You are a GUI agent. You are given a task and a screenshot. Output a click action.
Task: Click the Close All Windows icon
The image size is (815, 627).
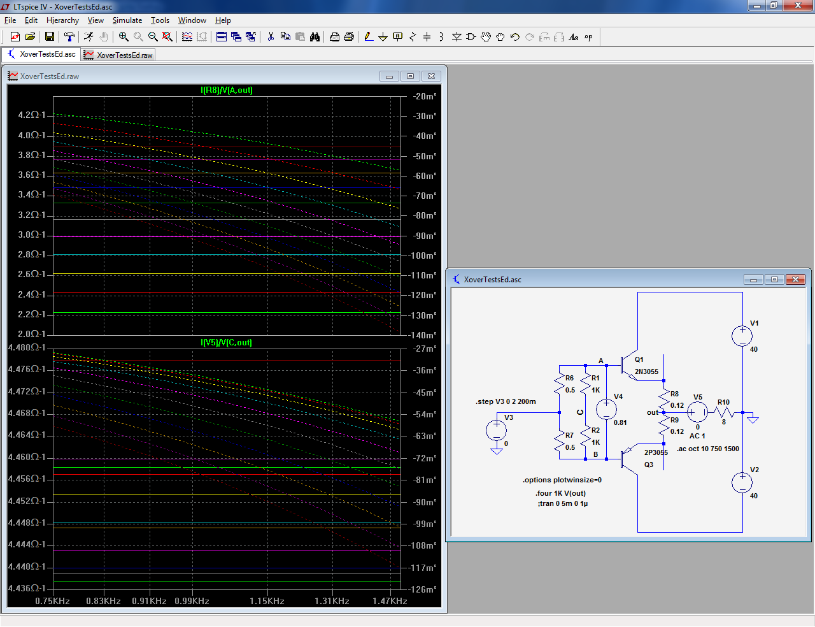251,37
